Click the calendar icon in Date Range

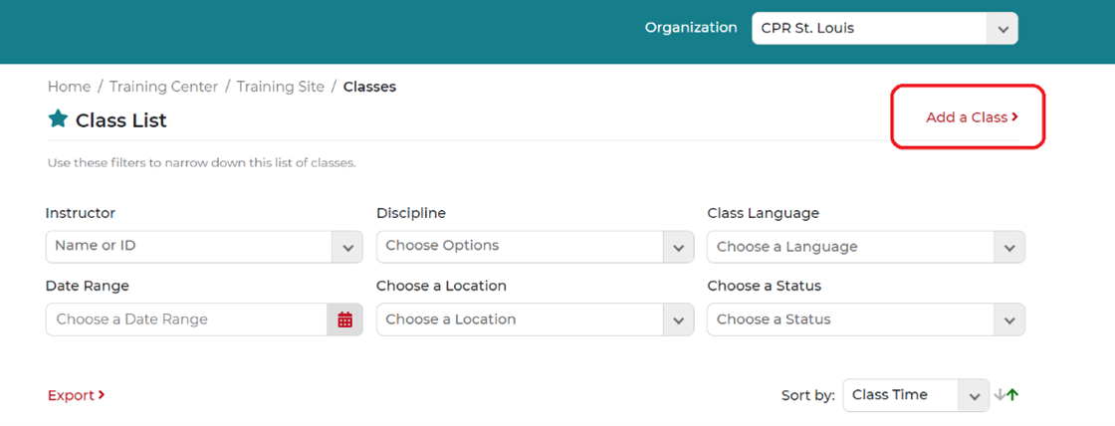pos(344,319)
